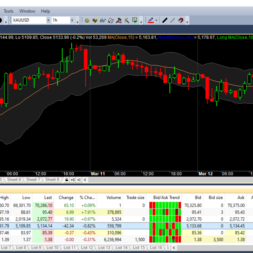Select the Change cell -0.37
Image resolution: width=253 pixels, height=253 pixels.
pos(65,233)
